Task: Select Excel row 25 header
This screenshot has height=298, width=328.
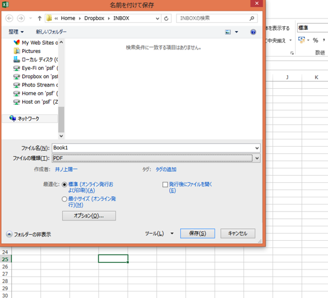Action: pos(5,259)
